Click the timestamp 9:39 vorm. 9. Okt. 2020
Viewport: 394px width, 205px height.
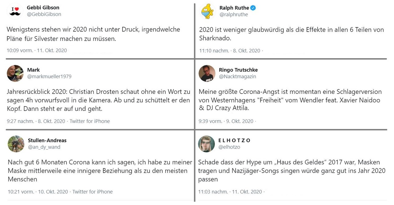click(226, 121)
